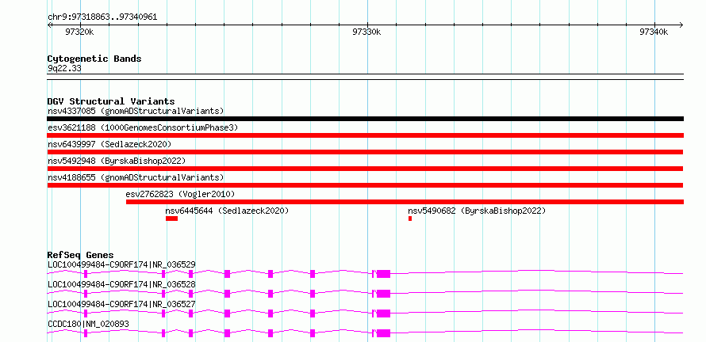Viewport: 706px width, 342px height.
Task: Click the black nsv4337085 variant bar
Action: [x=365, y=119]
